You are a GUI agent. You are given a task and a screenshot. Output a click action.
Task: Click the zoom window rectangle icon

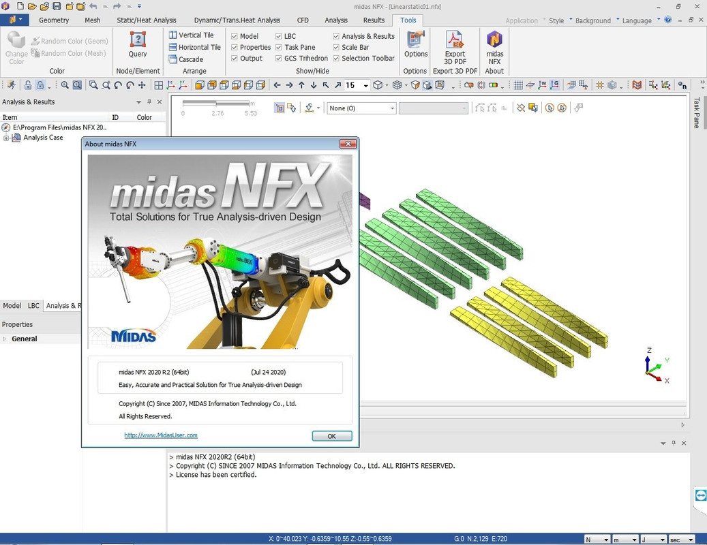click(93, 85)
